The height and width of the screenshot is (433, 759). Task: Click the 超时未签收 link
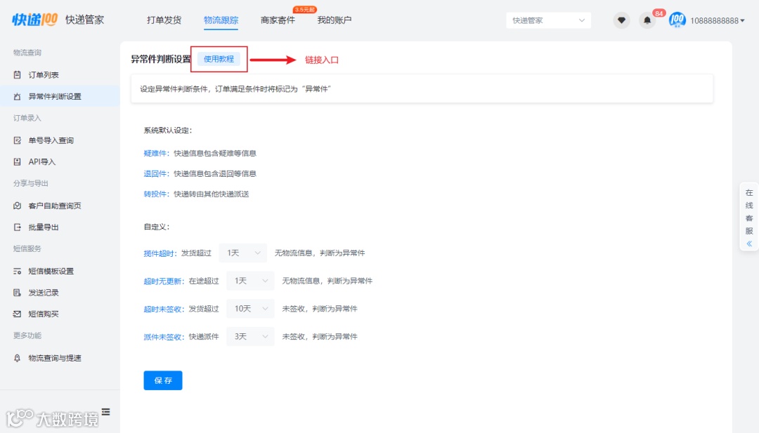pyautogui.click(x=162, y=309)
